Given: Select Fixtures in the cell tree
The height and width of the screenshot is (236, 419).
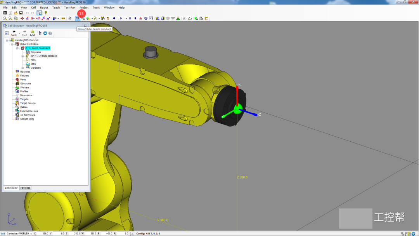Looking at the screenshot, I should (24, 76).
